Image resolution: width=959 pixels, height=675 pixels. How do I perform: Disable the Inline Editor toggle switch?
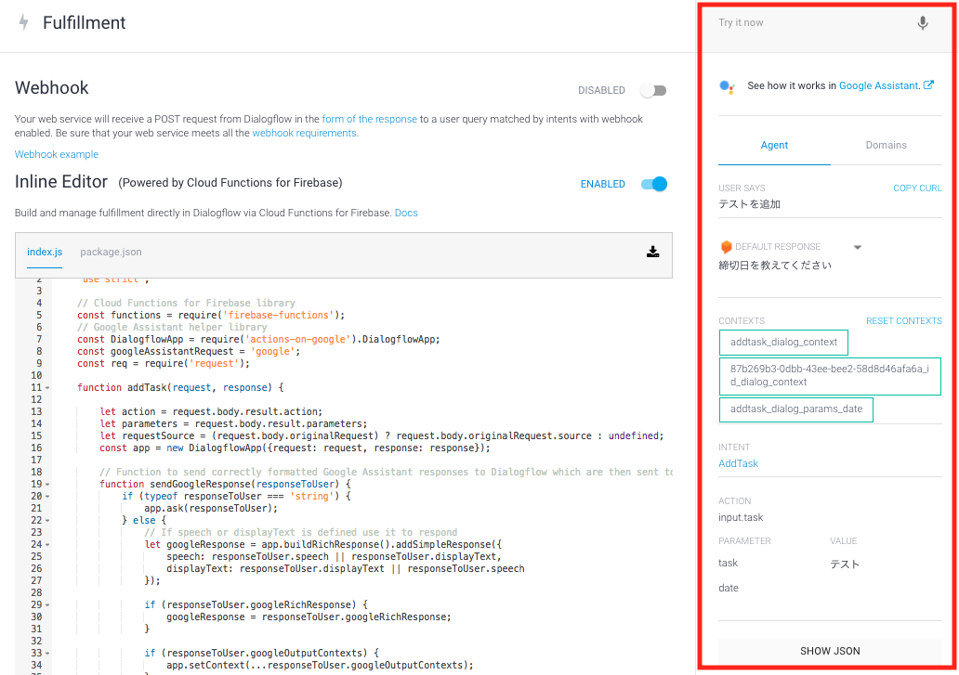point(654,184)
